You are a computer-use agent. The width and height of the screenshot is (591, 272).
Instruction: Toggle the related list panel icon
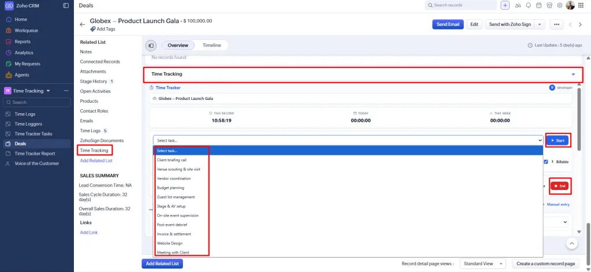(x=151, y=46)
